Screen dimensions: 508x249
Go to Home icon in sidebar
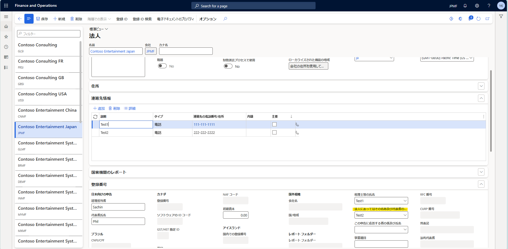(6, 27)
